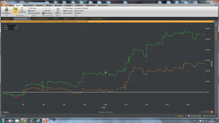This screenshot has width=219, height=123.
Task: Close the By Stakes tab
Action: [x=11, y=19]
